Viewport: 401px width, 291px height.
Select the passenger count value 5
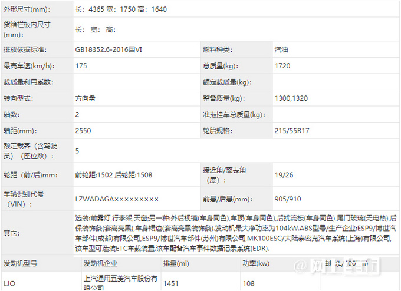(77, 151)
